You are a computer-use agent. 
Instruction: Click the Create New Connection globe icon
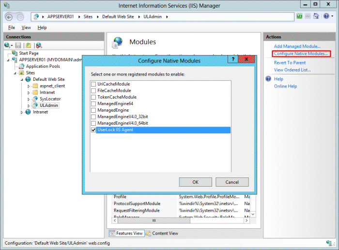[7, 45]
